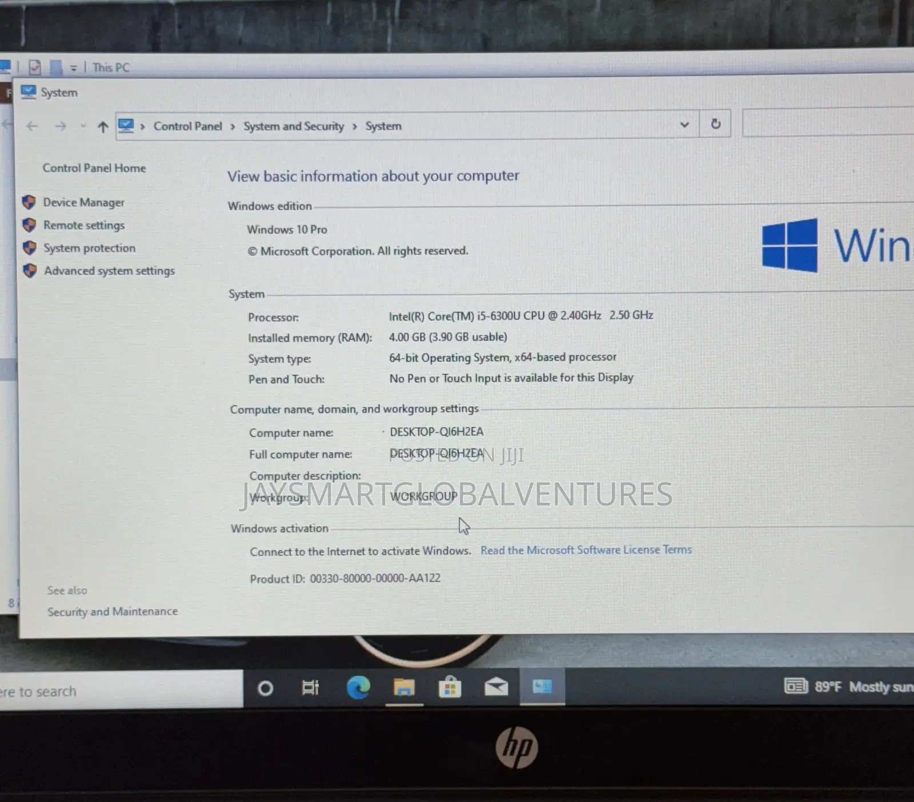Open File Explorer from taskbar

404,687
